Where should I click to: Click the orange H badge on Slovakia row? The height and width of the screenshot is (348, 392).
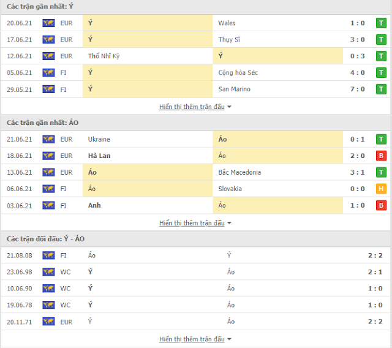point(381,189)
